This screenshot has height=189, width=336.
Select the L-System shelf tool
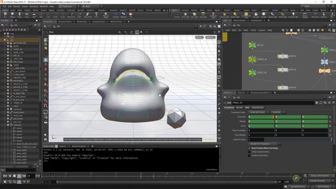115,15
